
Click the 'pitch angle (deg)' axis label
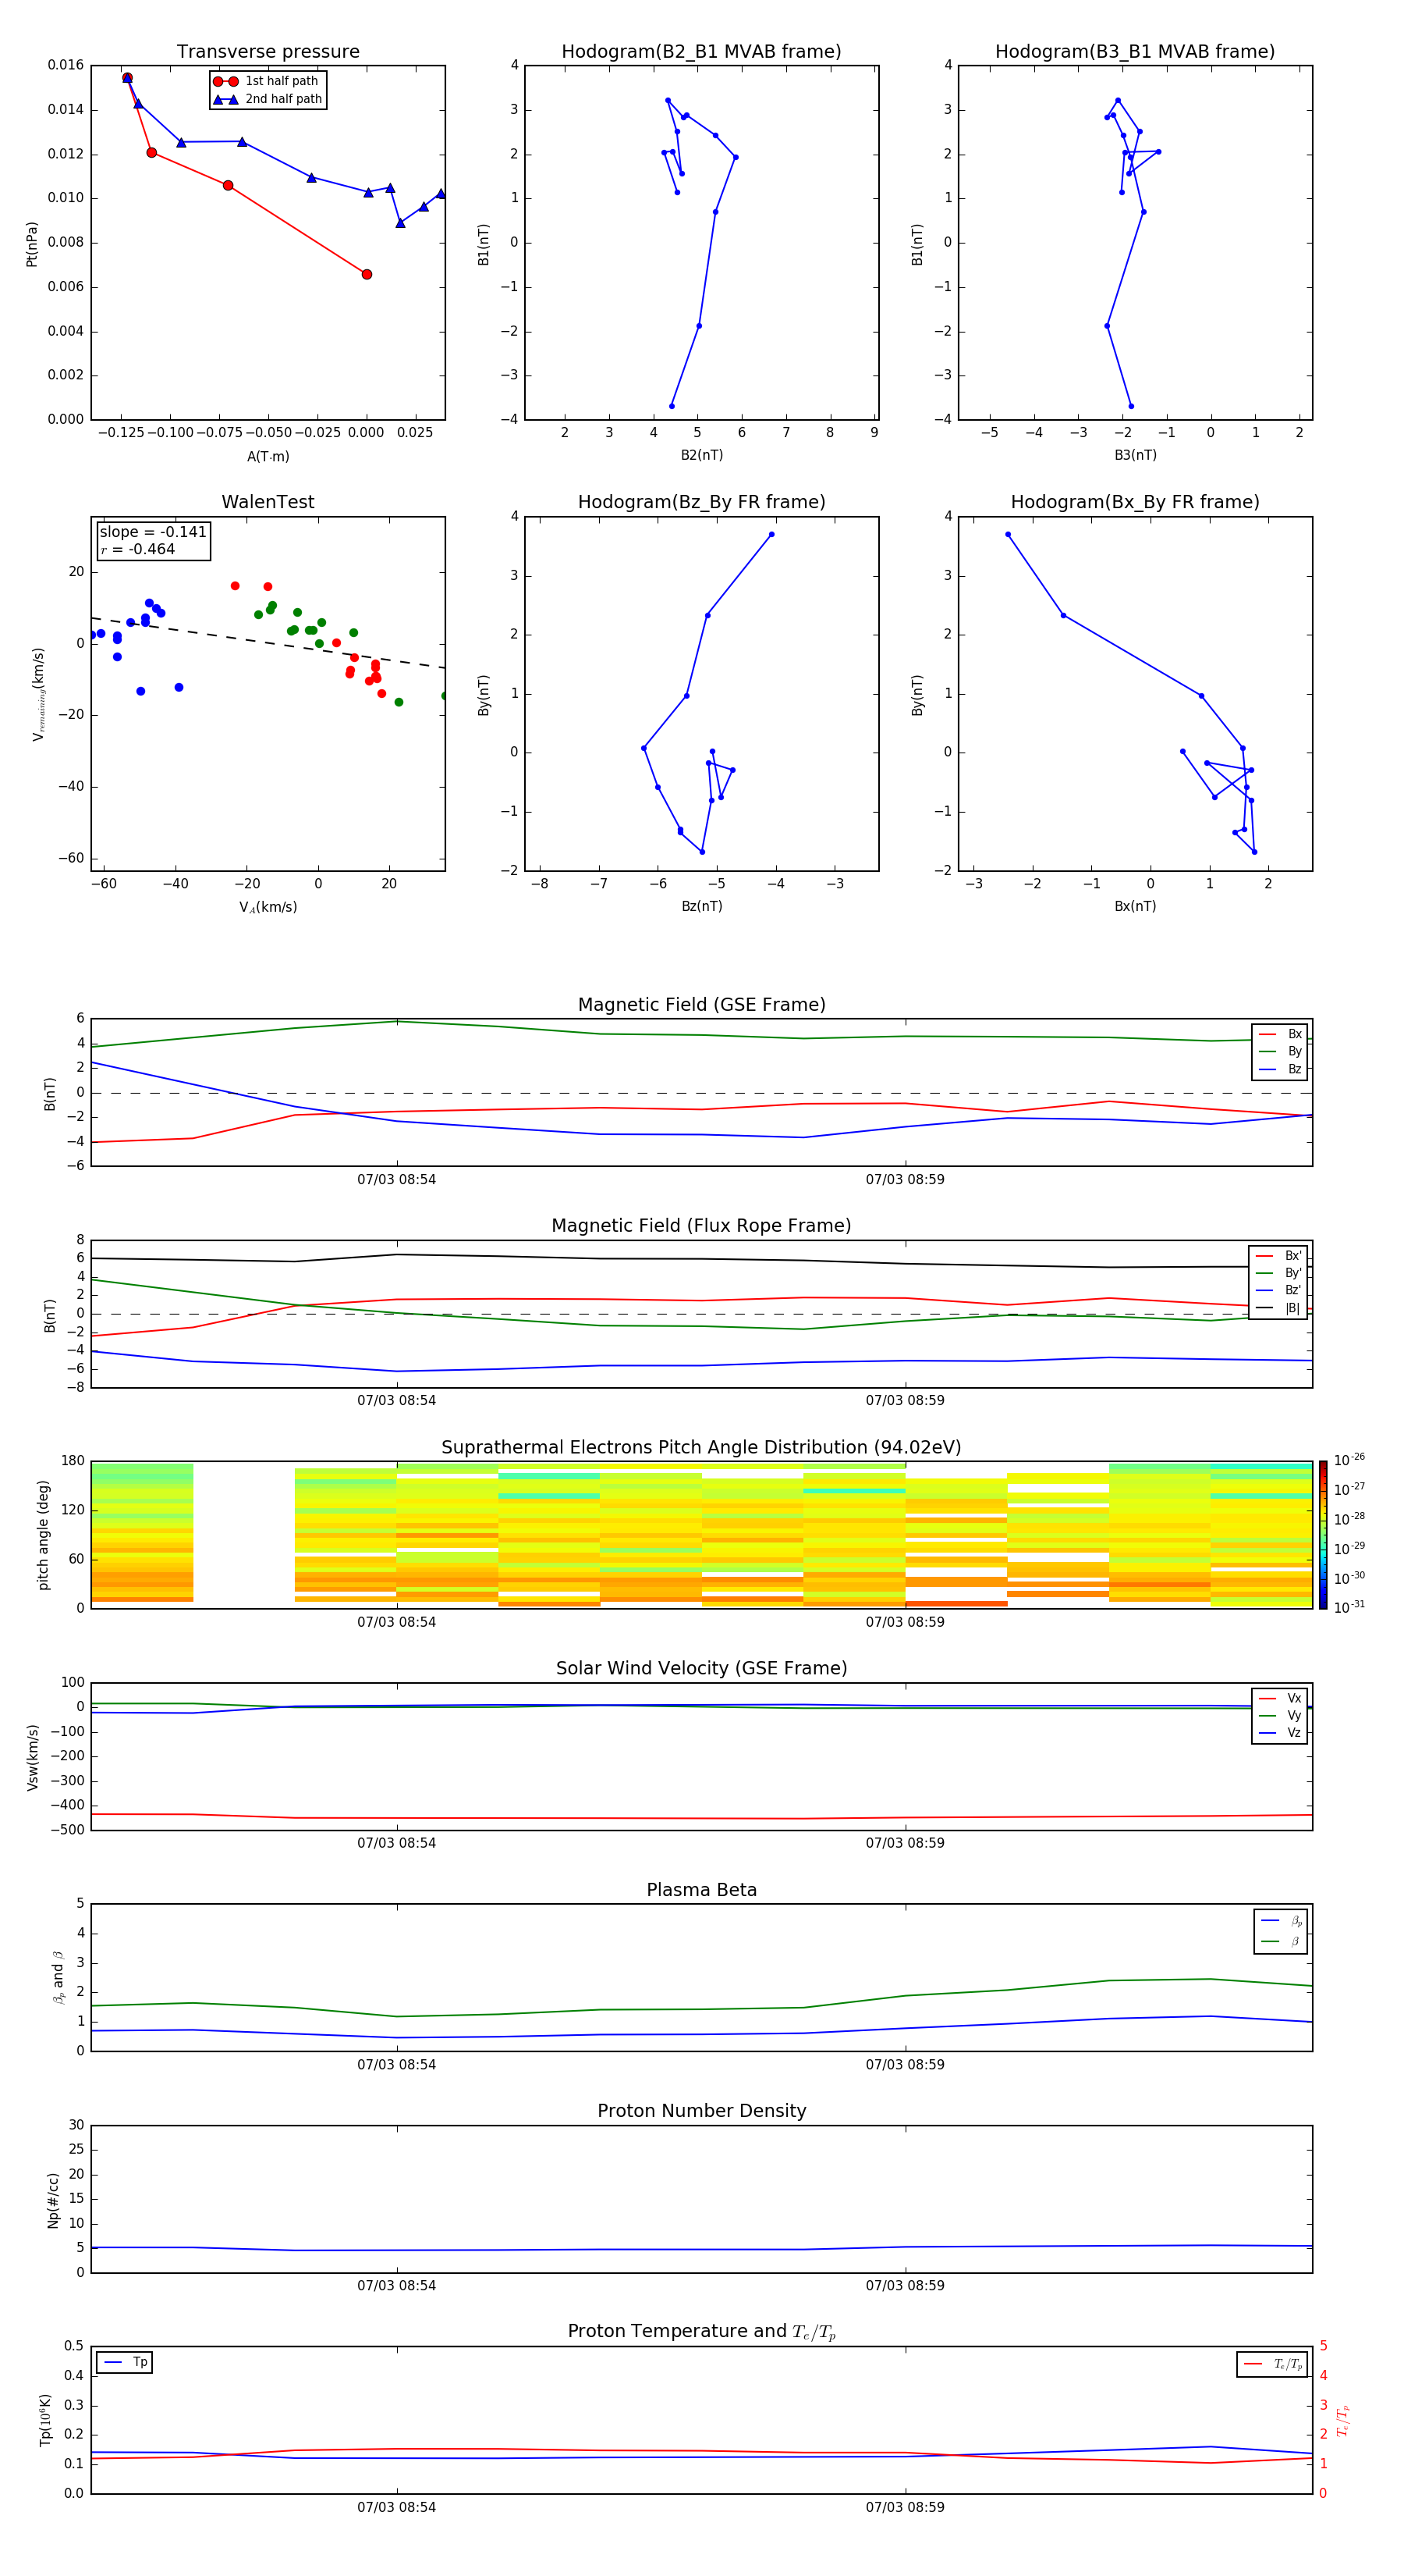pyautogui.click(x=43, y=1535)
